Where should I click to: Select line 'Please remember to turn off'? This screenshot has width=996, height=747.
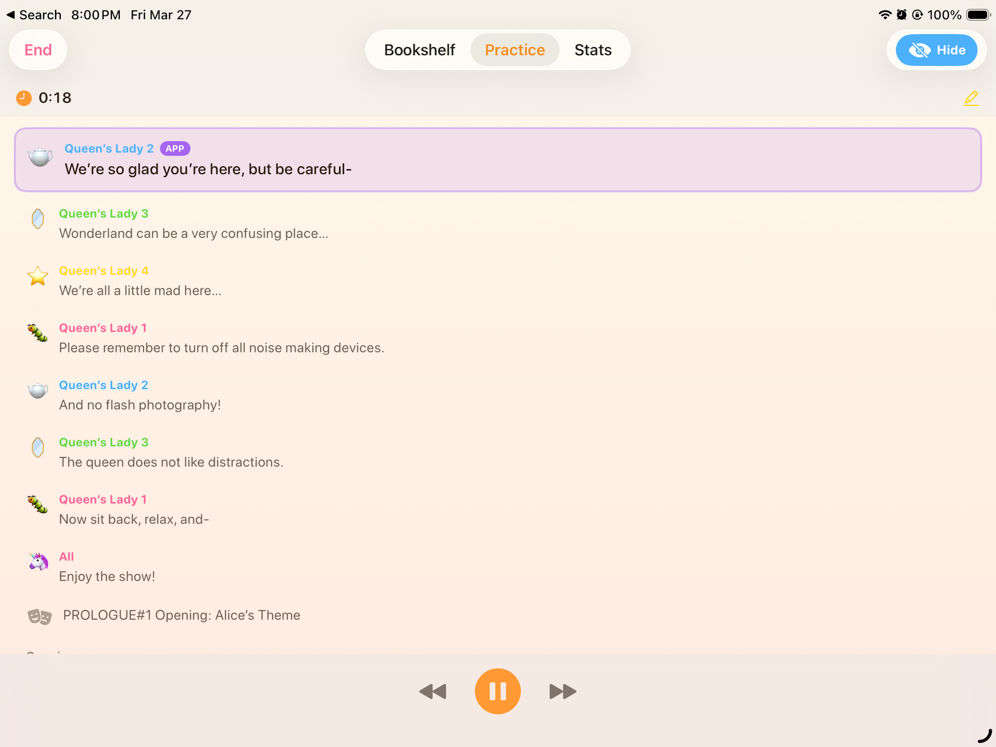[x=221, y=347]
